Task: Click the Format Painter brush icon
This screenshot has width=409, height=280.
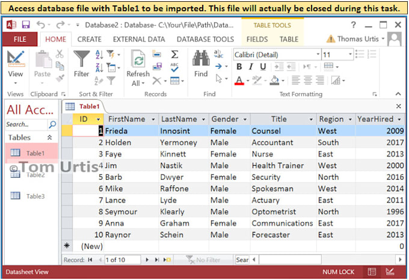Action: (x=60, y=78)
